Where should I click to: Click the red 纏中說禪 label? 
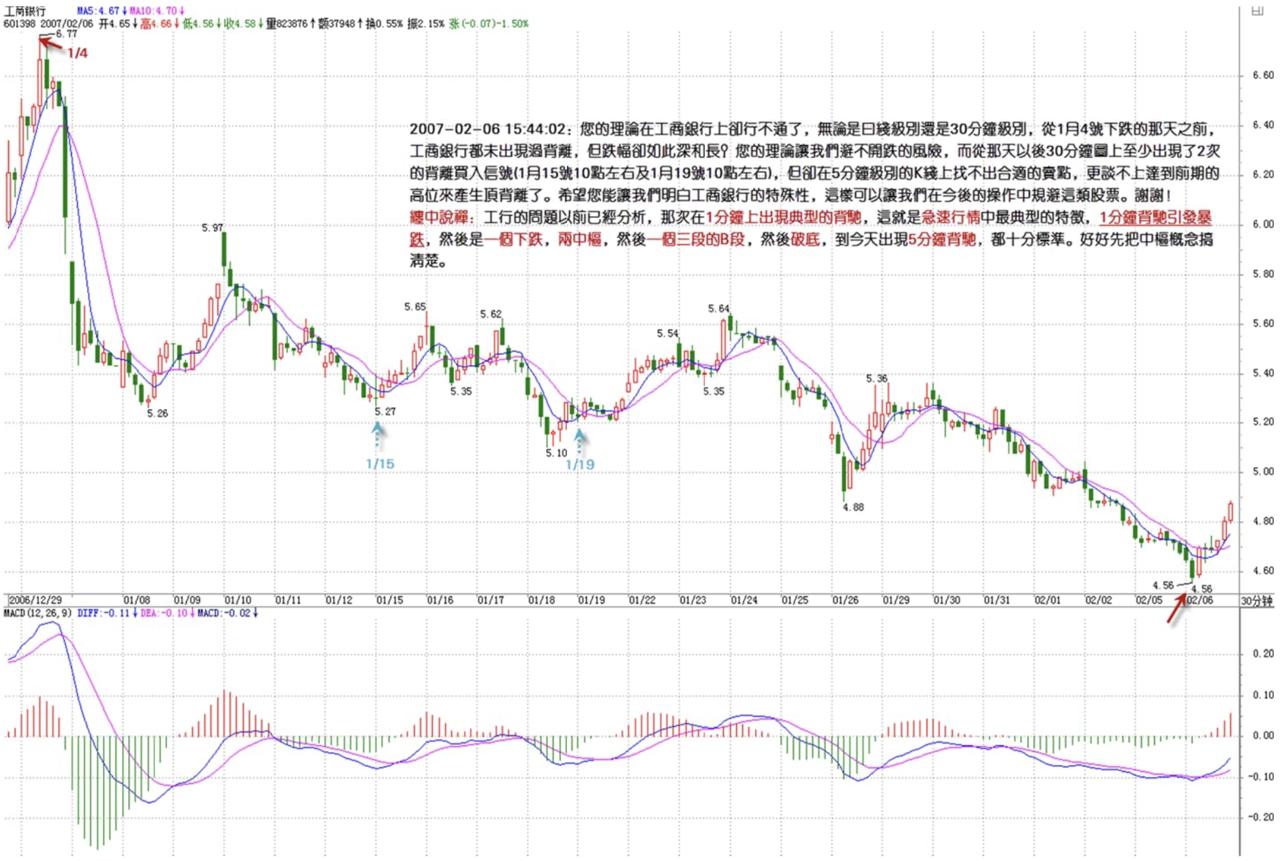coord(440,218)
